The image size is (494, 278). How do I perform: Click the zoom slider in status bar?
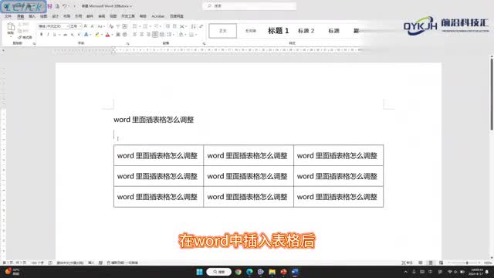pyautogui.click(x=467, y=263)
